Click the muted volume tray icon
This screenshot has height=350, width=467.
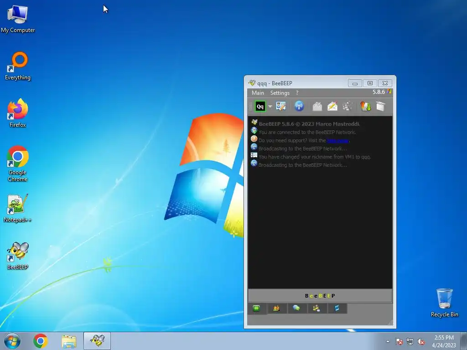(x=421, y=341)
